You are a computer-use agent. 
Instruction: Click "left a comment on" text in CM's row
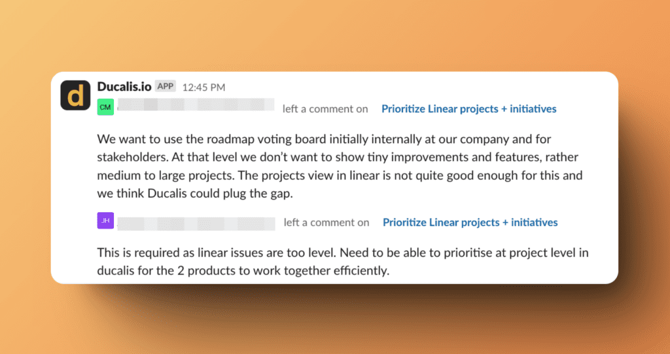click(325, 109)
